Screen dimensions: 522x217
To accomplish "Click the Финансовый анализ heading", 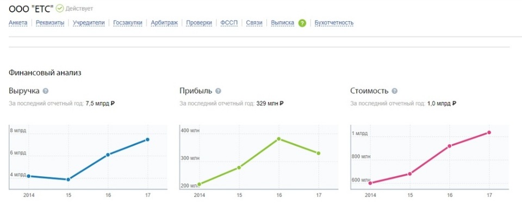I will point(45,73).
